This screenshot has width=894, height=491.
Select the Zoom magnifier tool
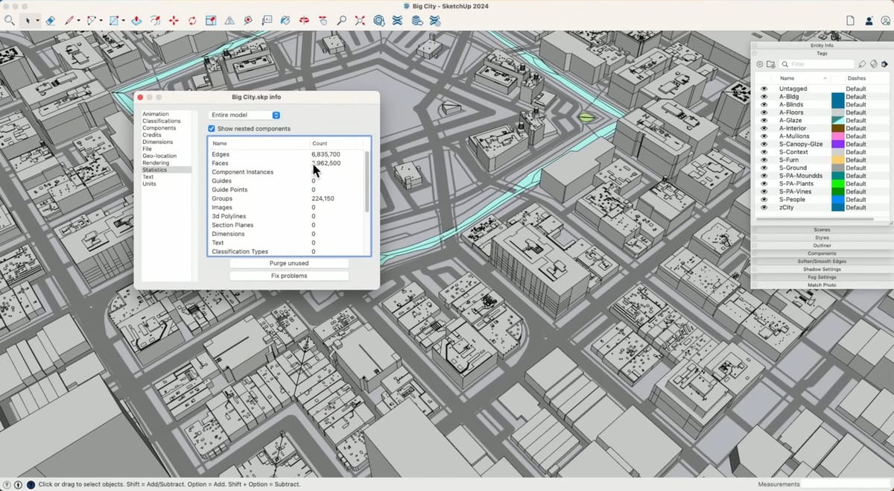pyautogui.click(x=341, y=21)
